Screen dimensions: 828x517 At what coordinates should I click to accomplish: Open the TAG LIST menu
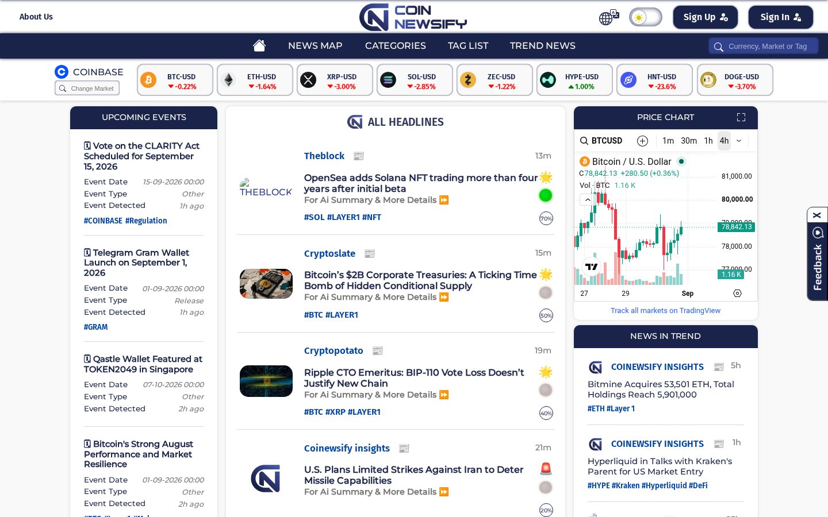pos(468,45)
